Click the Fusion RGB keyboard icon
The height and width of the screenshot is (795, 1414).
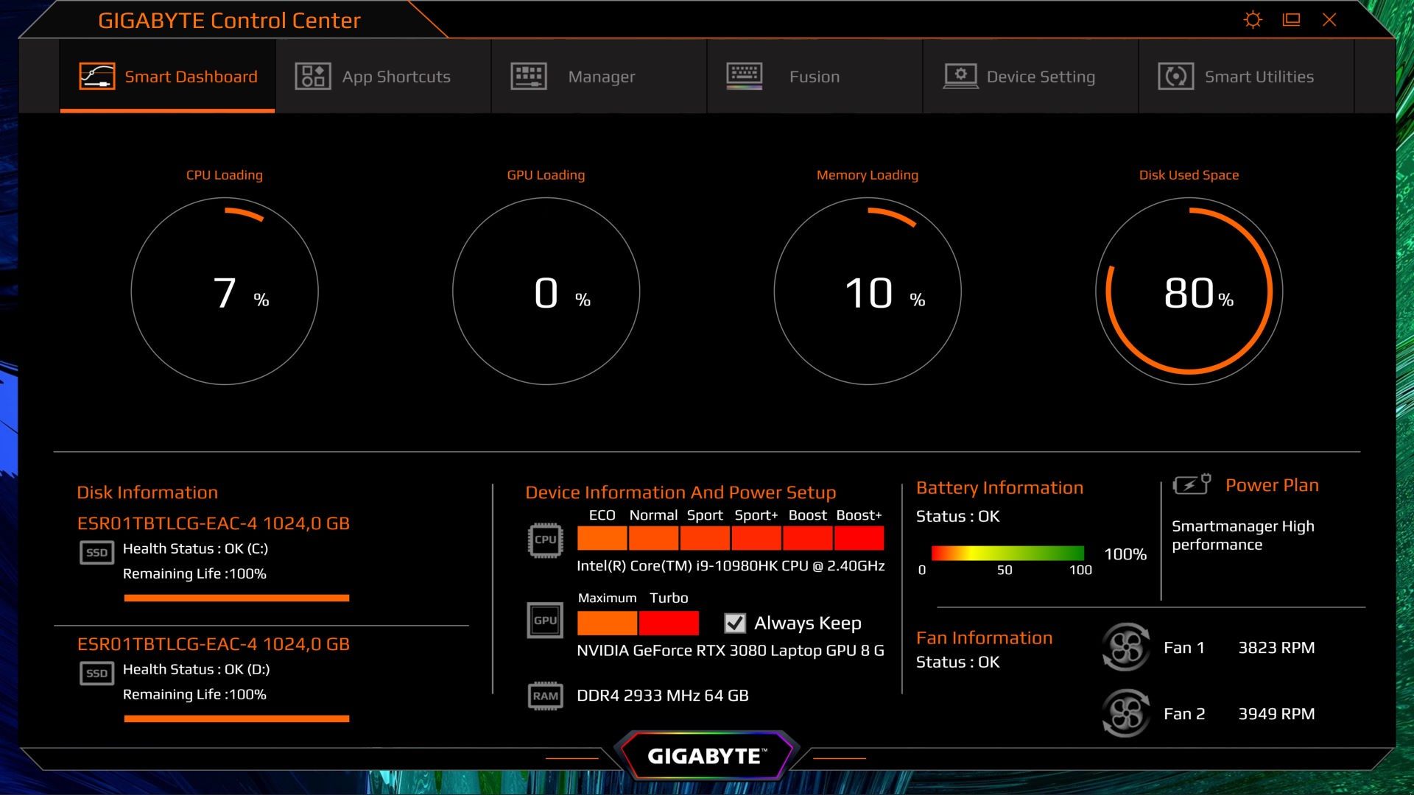pos(745,76)
